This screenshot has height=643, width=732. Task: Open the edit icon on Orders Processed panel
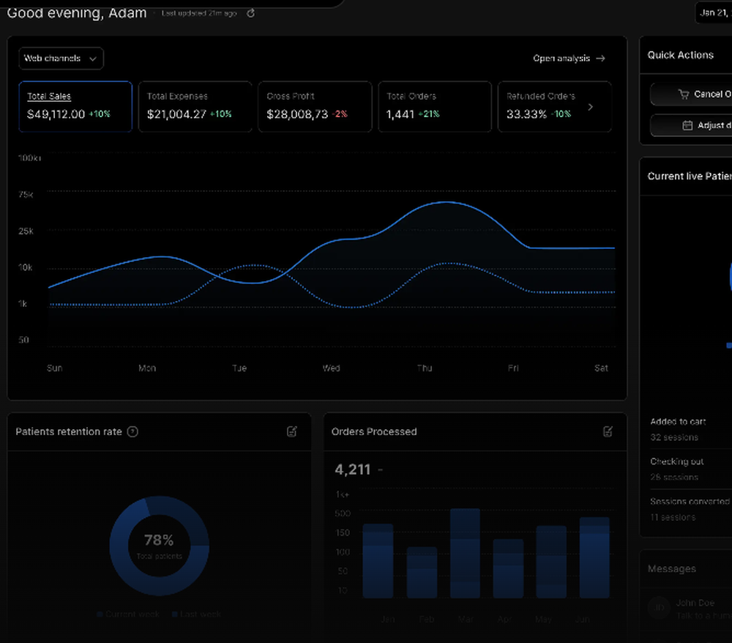[x=608, y=432]
